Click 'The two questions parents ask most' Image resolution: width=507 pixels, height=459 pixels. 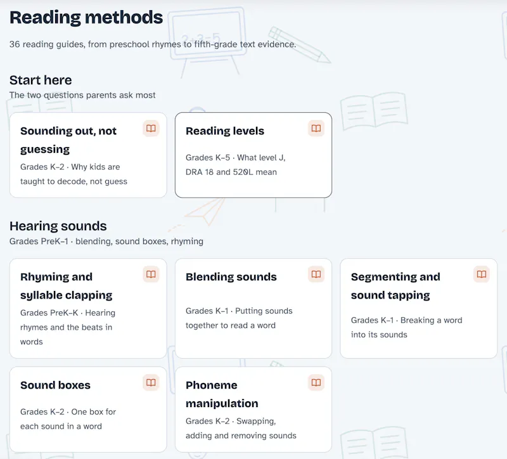point(82,95)
